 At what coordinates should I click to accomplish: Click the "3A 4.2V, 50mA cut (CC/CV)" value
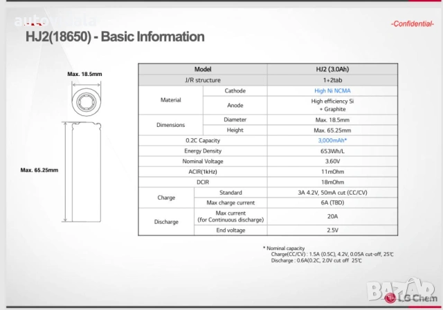coord(332,193)
